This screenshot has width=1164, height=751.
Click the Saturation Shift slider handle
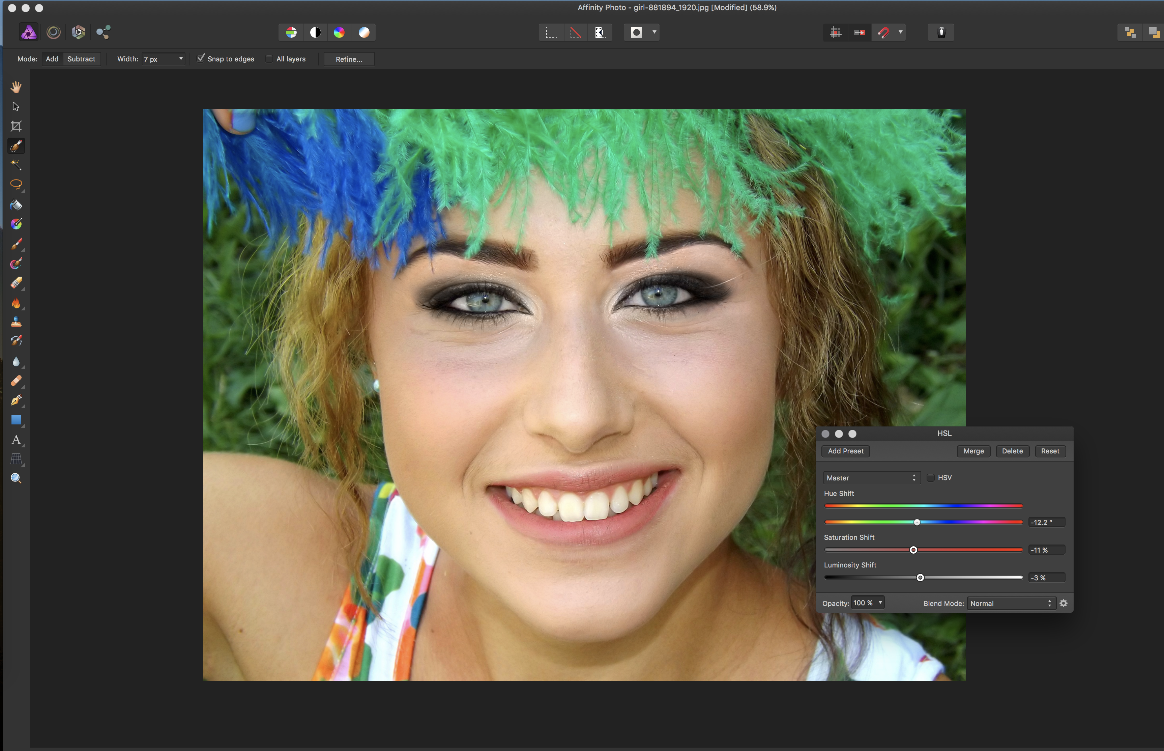(913, 550)
